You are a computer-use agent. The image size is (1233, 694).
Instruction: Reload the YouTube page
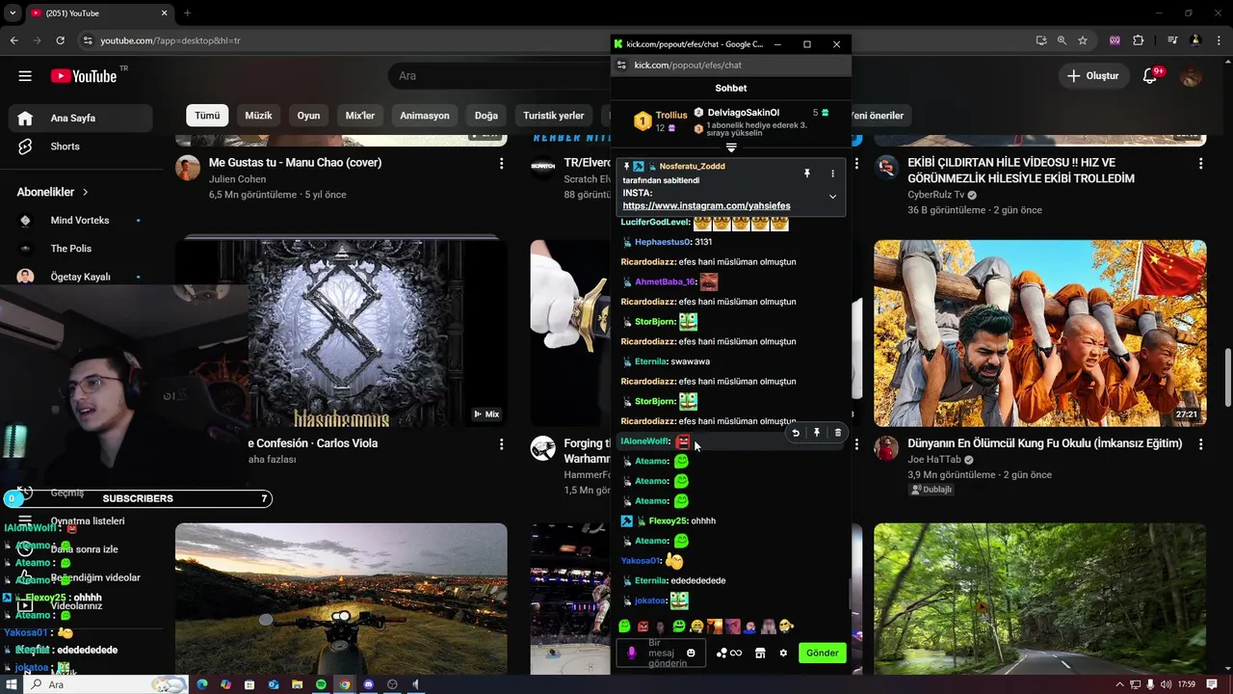pos(60,40)
